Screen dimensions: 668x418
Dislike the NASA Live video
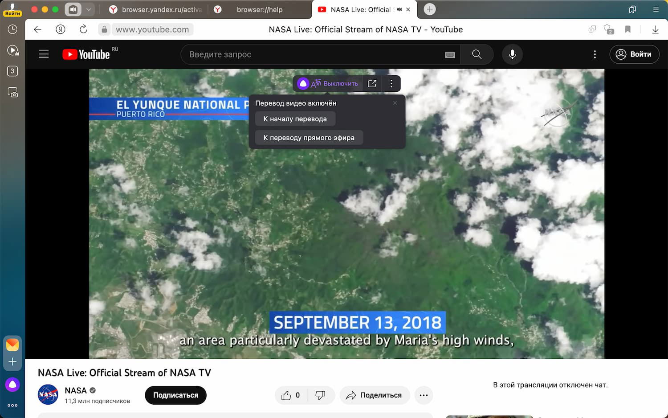(321, 395)
